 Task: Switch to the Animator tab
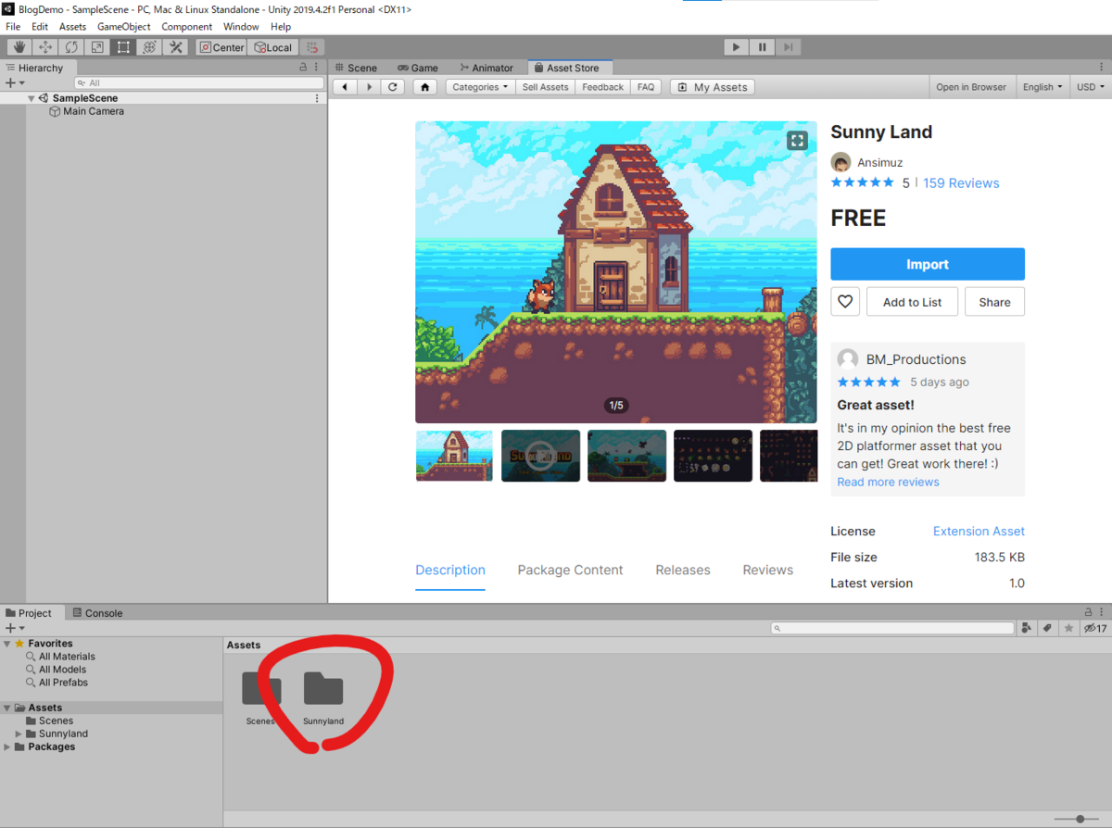[x=486, y=68]
